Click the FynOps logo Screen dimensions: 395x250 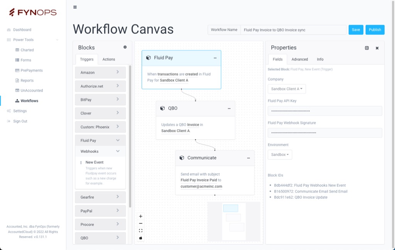[x=33, y=12]
